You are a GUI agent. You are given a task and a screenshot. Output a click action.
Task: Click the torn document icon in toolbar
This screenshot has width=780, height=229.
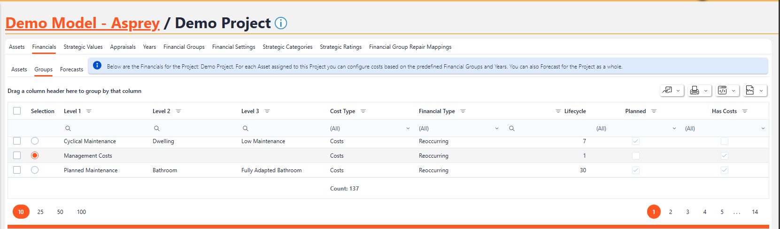[750, 91]
